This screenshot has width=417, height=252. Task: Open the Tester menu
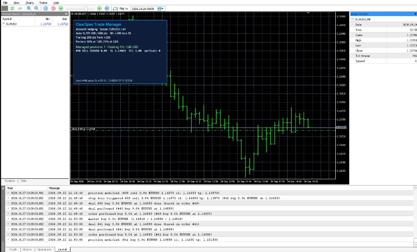43,3
